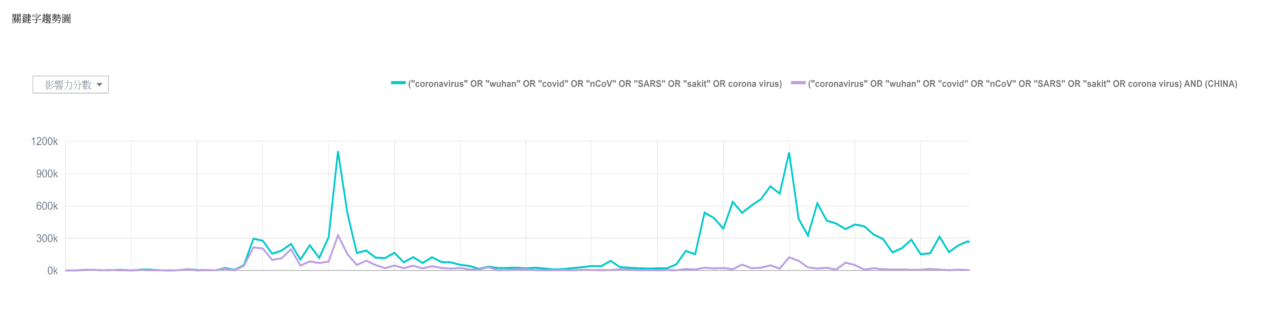Select the first teal peak near 1100k
The image size is (1282, 312).
coord(338,152)
